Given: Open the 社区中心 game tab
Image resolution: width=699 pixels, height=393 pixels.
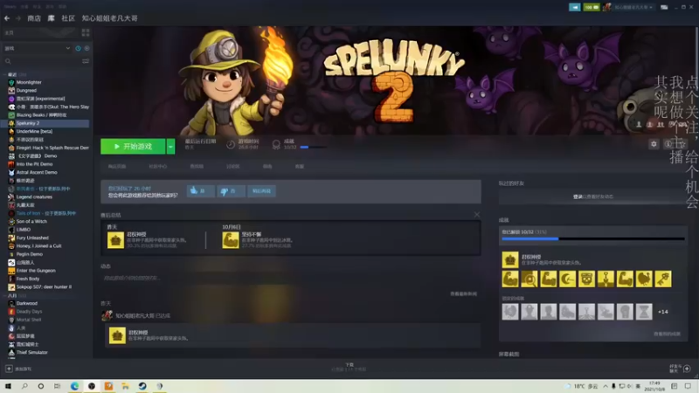Looking at the screenshot, I should (x=158, y=166).
